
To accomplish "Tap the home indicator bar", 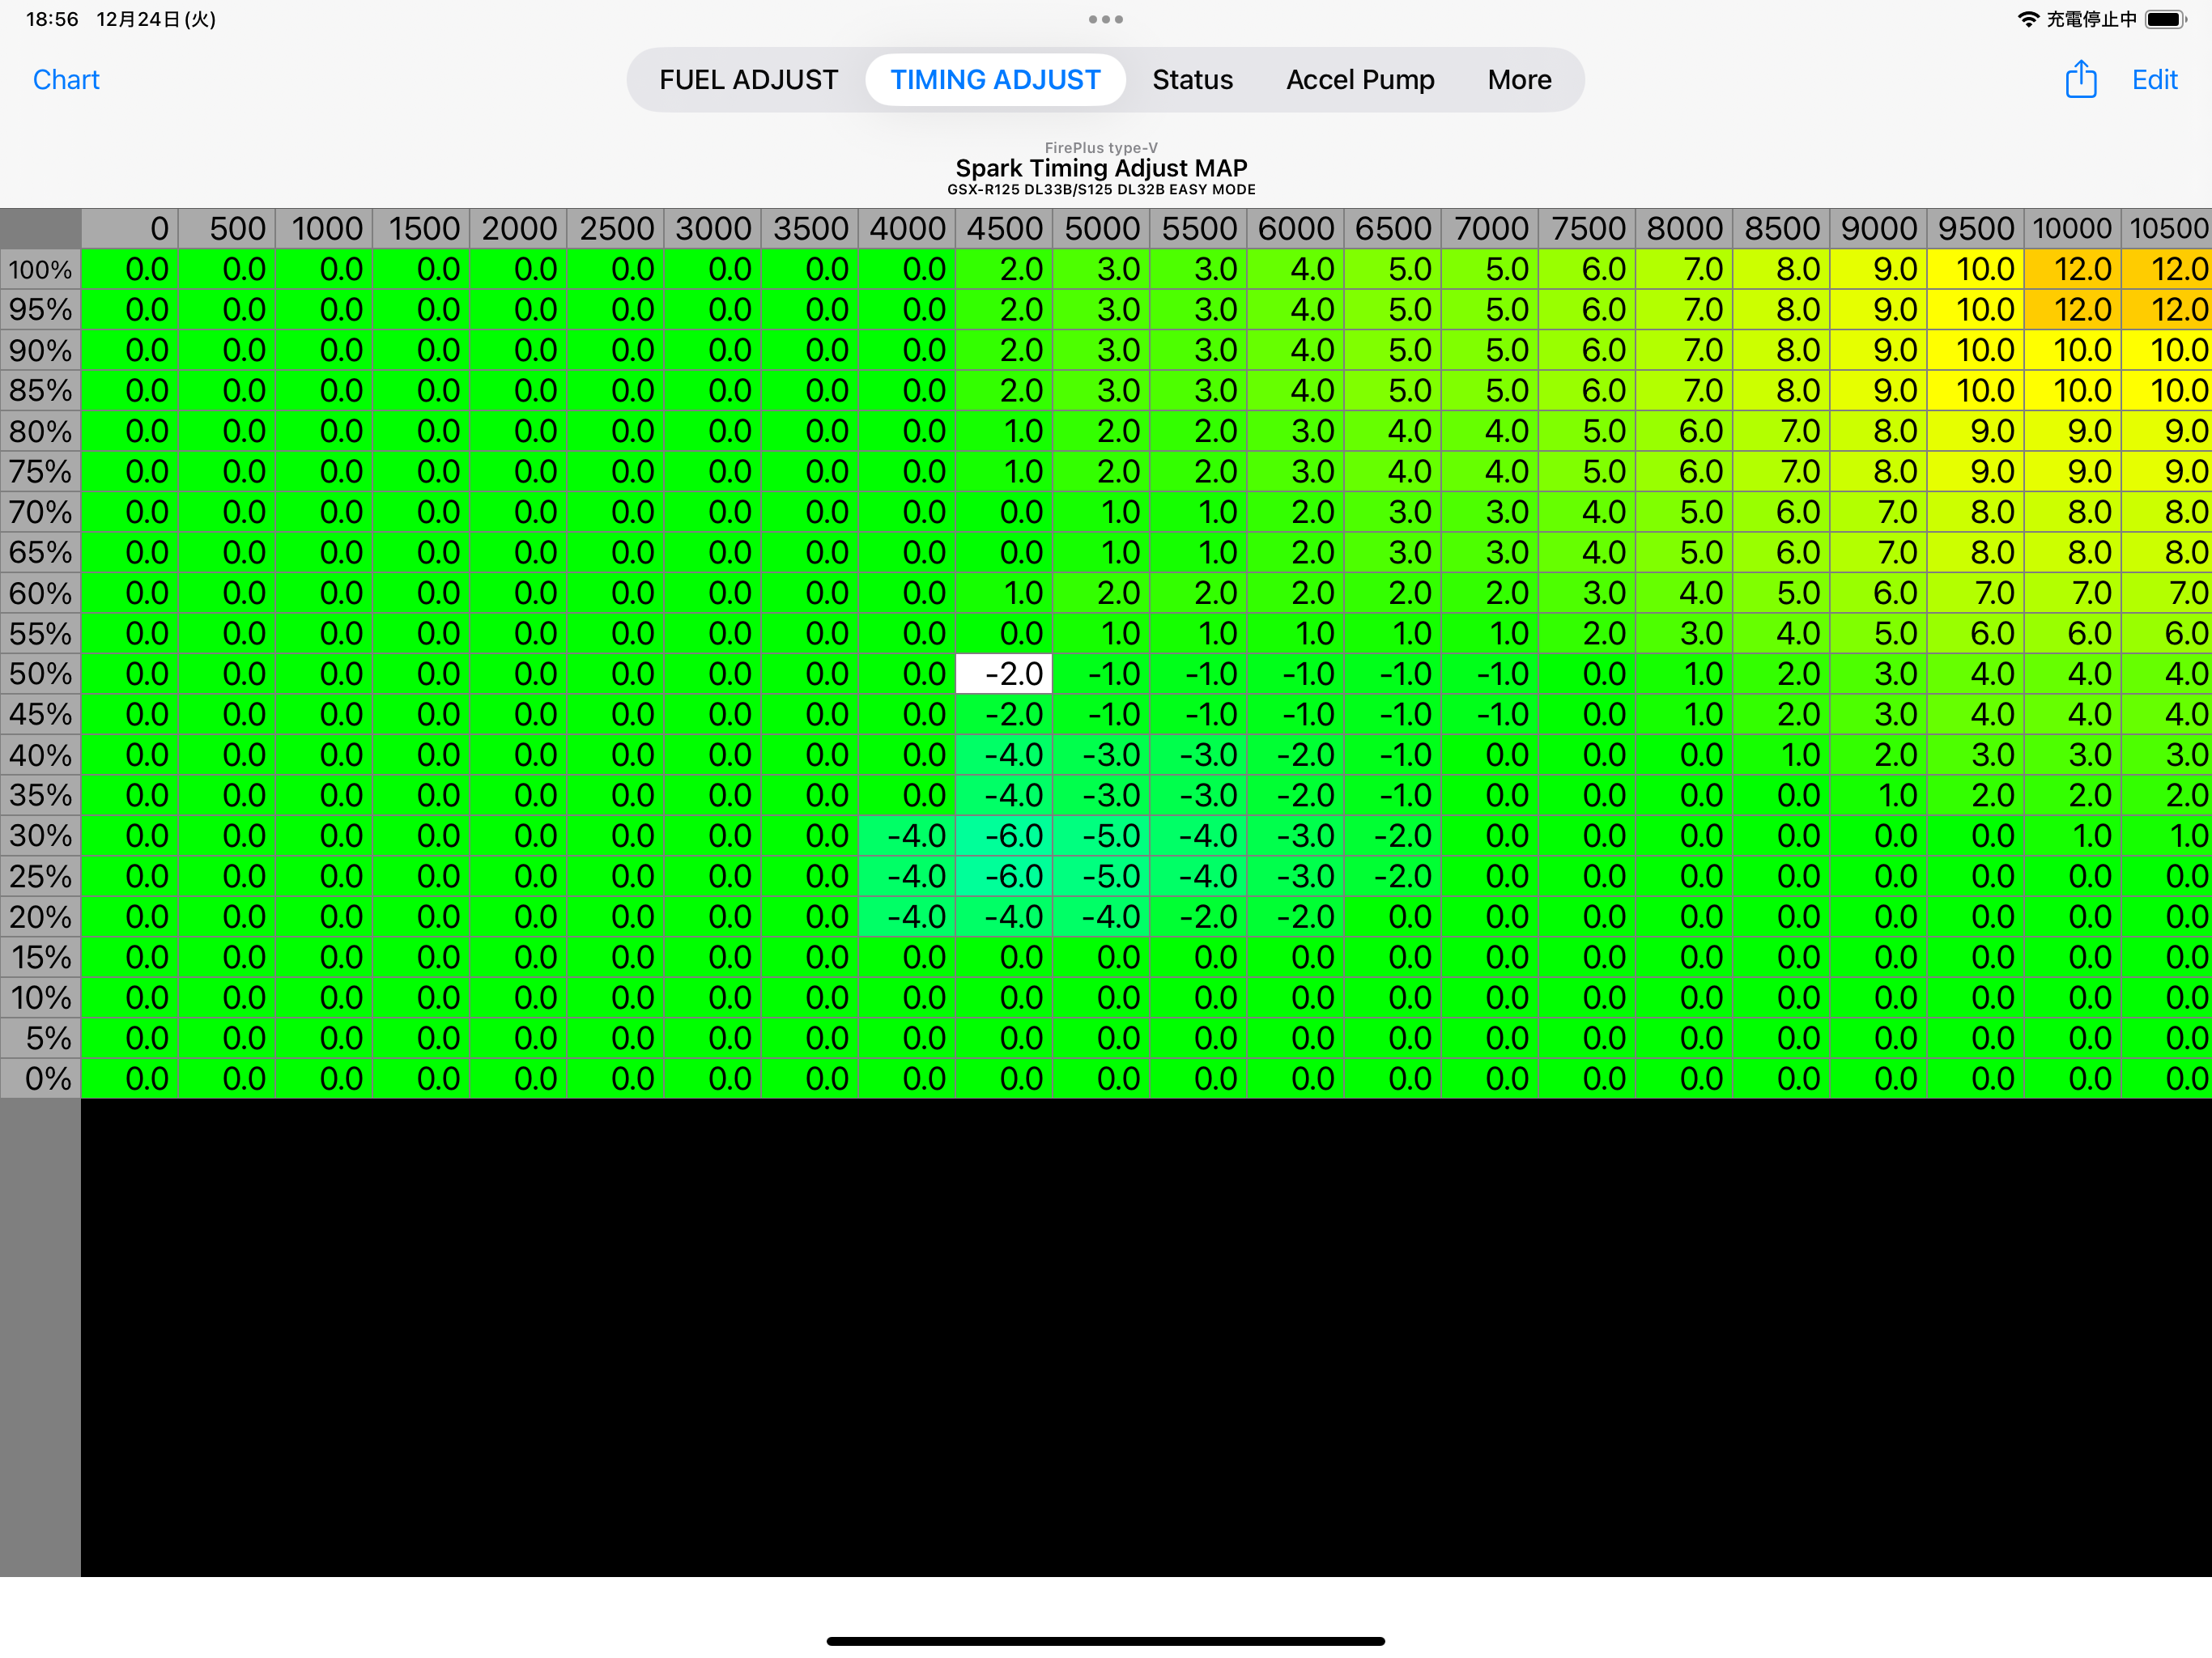I will point(1105,1641).
